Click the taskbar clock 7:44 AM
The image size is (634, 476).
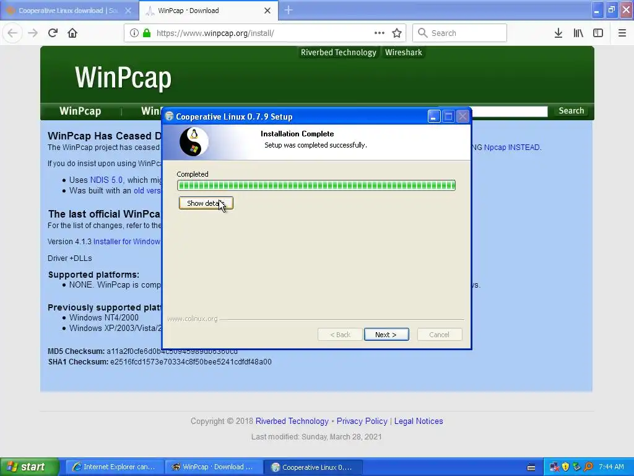tap(611, 467)
